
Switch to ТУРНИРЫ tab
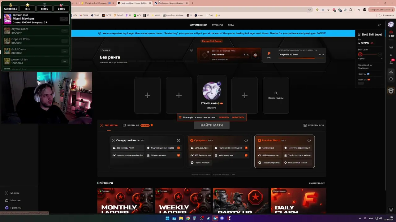pos(217,25)
